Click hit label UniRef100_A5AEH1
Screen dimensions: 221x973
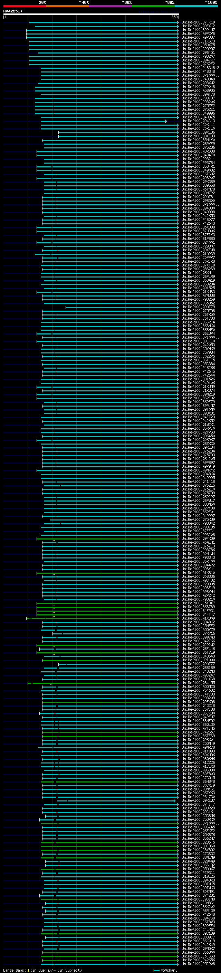(x=198, y=542)
